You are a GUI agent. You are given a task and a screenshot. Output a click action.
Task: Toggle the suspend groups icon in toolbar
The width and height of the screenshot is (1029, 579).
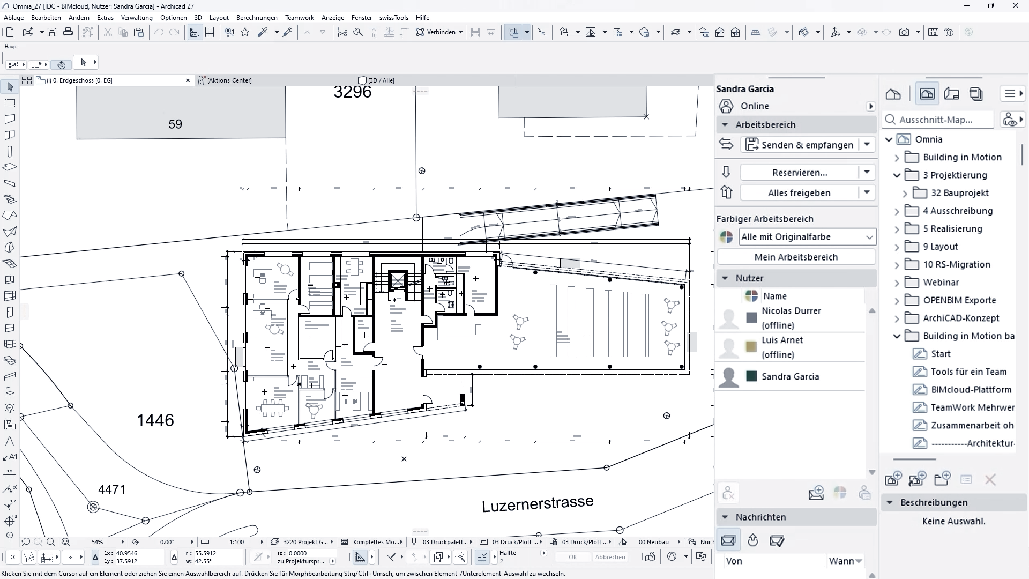point(88,32)
